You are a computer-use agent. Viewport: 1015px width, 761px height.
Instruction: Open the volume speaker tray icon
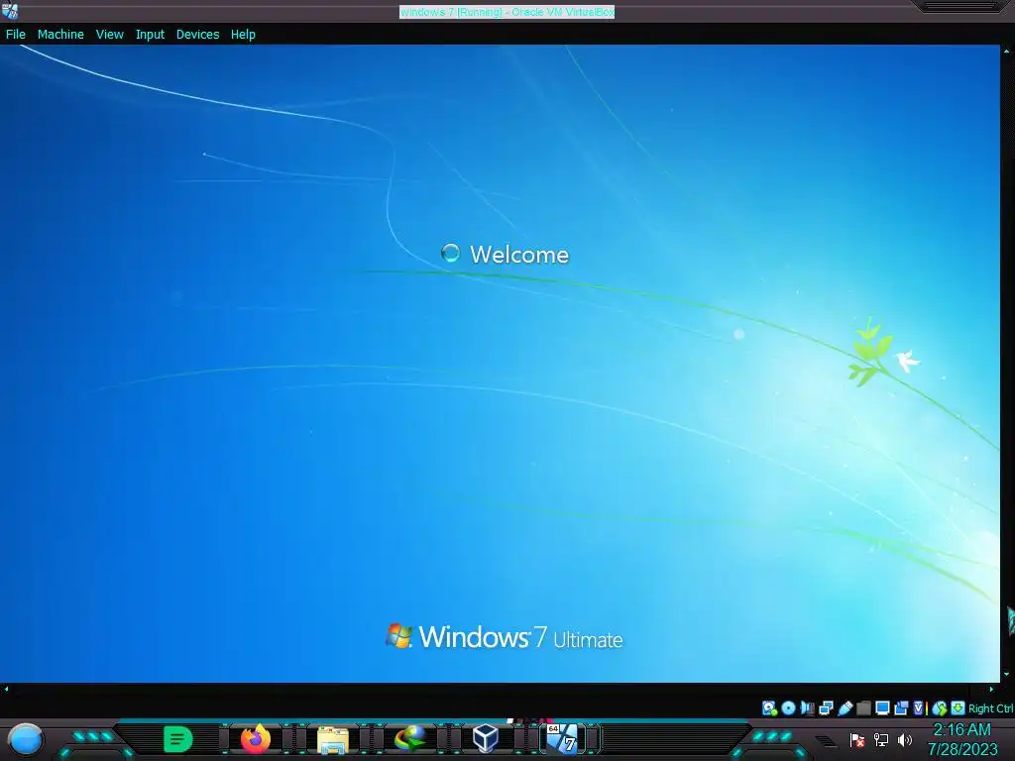coord(905,739)
